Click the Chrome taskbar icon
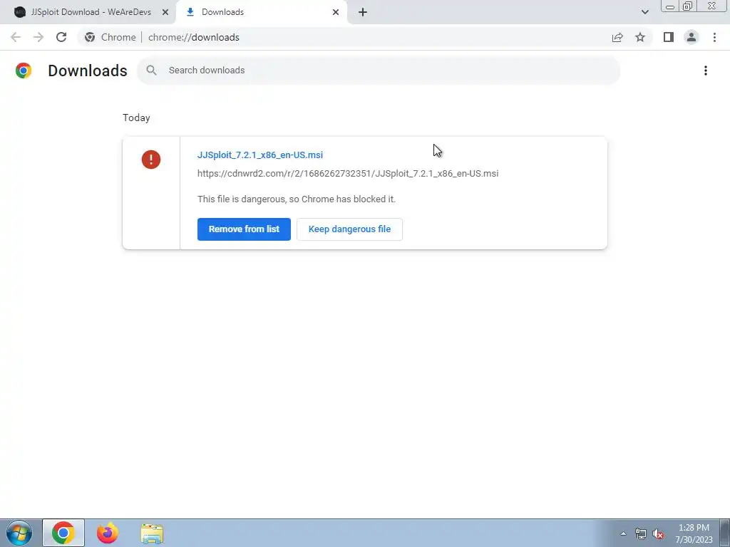This screenshot has width=730, height=547. (63, 533)
